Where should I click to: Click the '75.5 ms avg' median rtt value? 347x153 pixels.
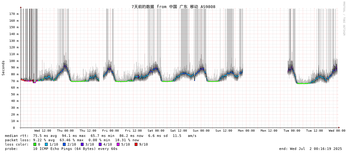45,136
